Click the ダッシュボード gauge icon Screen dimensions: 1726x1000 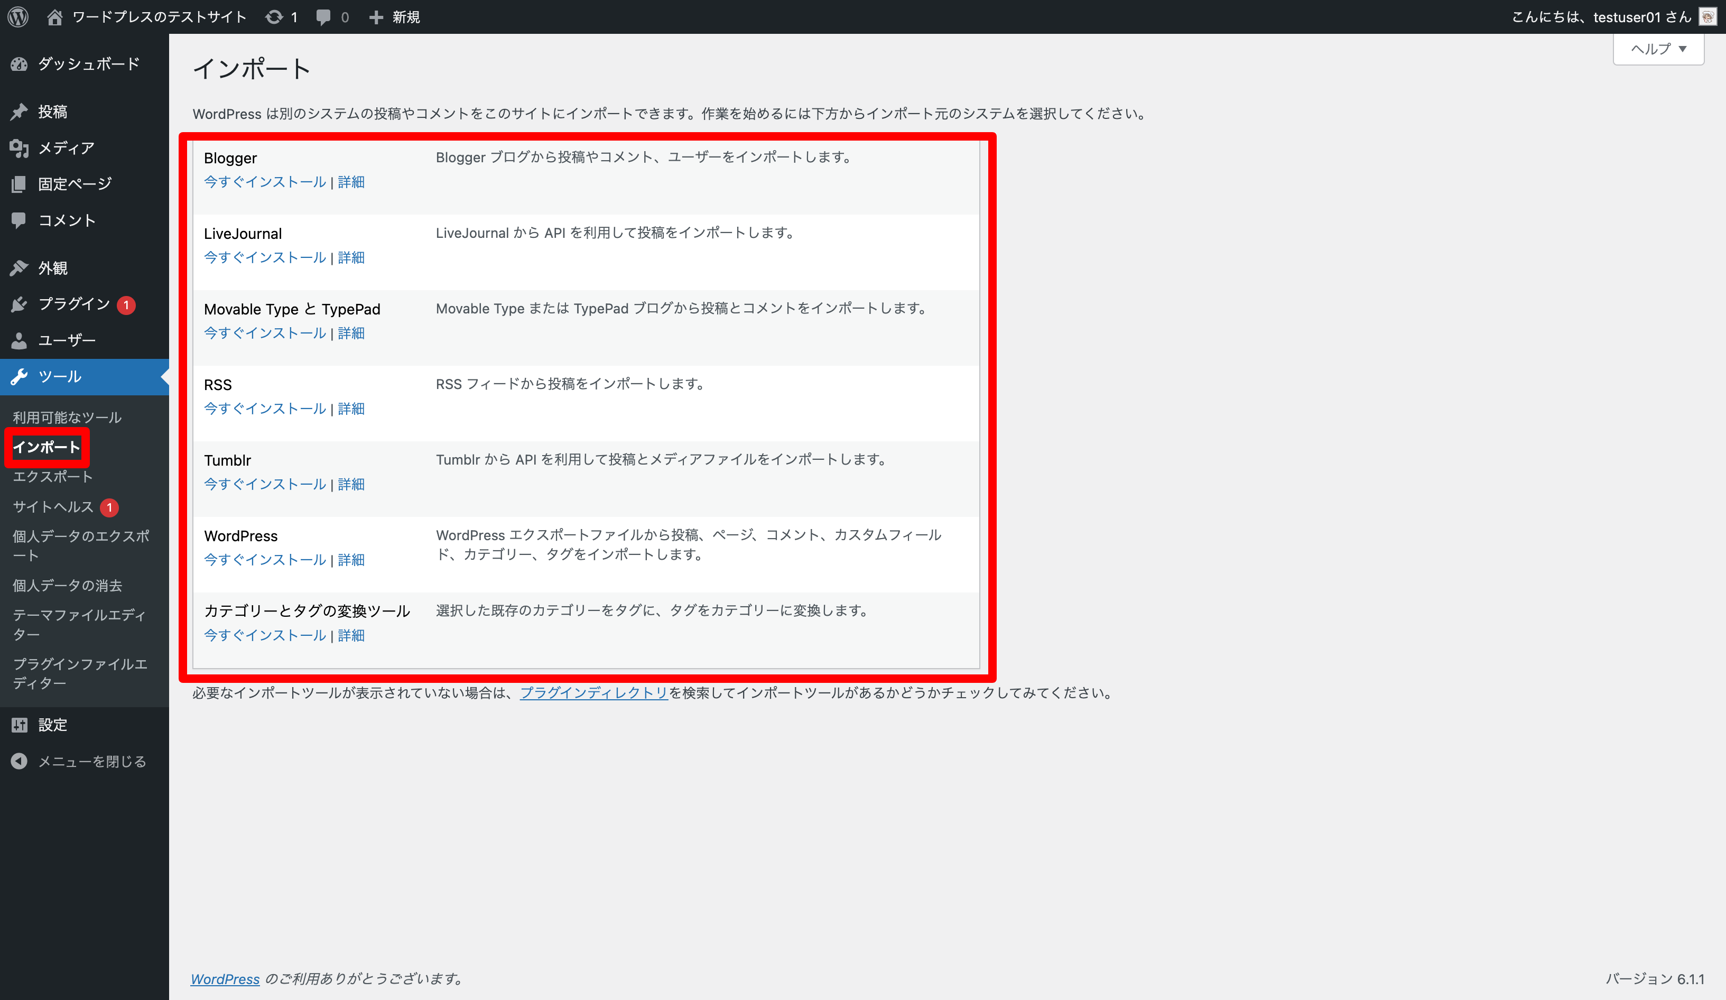click(x=19, y=64)
